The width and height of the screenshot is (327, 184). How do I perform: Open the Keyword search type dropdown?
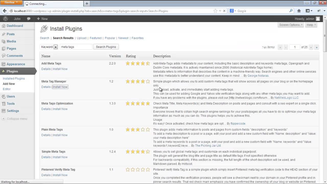[x=49, y=47]
